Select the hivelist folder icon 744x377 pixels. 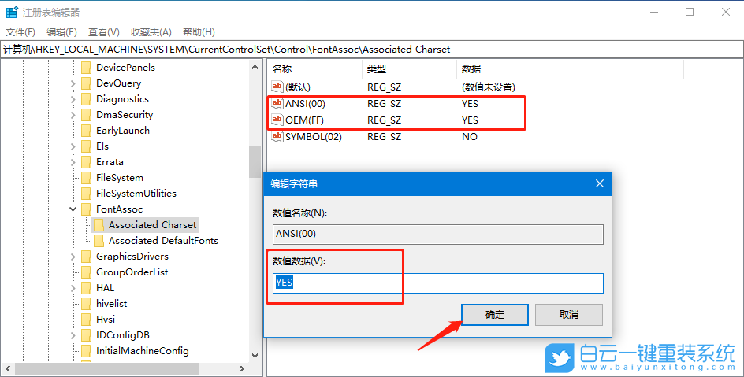86,304
